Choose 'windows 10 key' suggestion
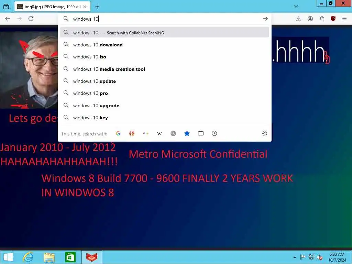 click(165, 118)
